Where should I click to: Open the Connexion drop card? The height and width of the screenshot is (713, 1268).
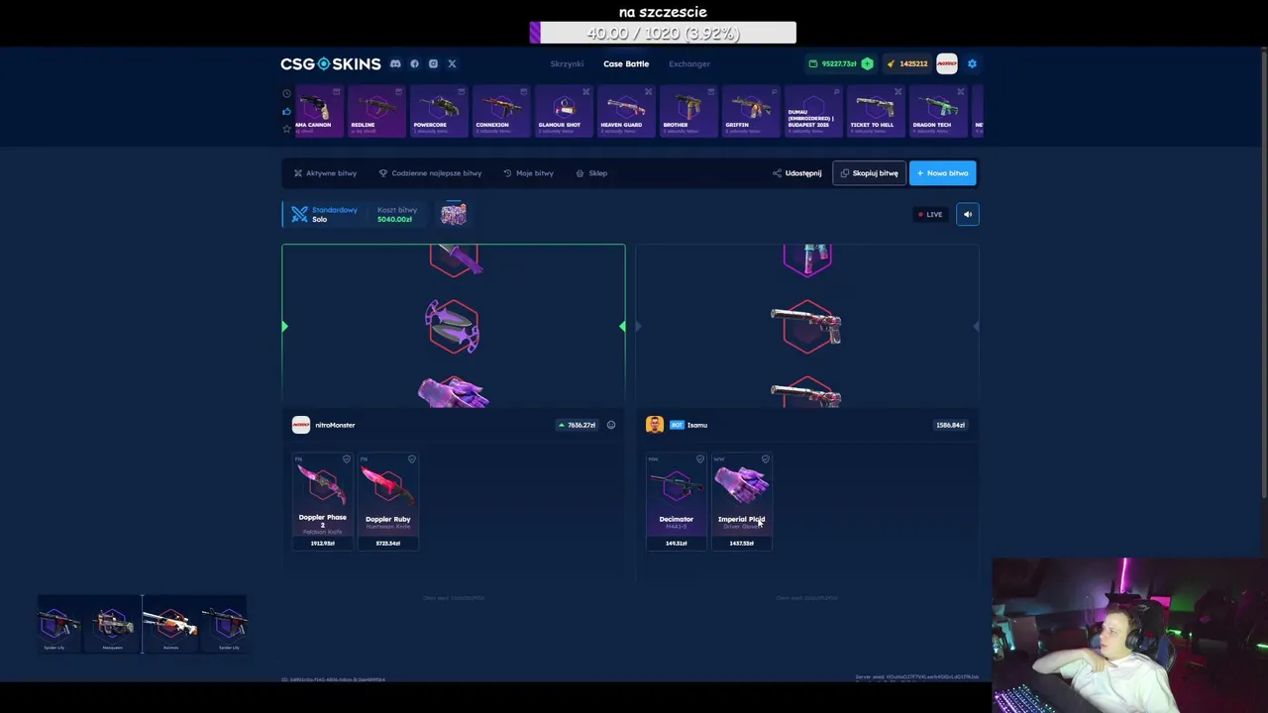pyautogui.click(x=499, y=111)
